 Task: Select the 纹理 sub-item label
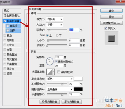click(x=12, y=31)
